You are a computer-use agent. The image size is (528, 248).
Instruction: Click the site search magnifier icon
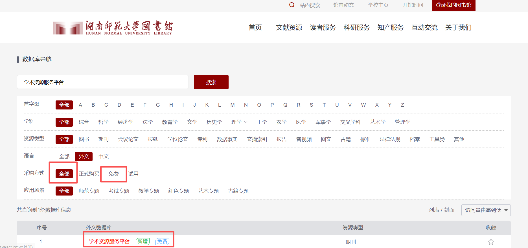292,5
